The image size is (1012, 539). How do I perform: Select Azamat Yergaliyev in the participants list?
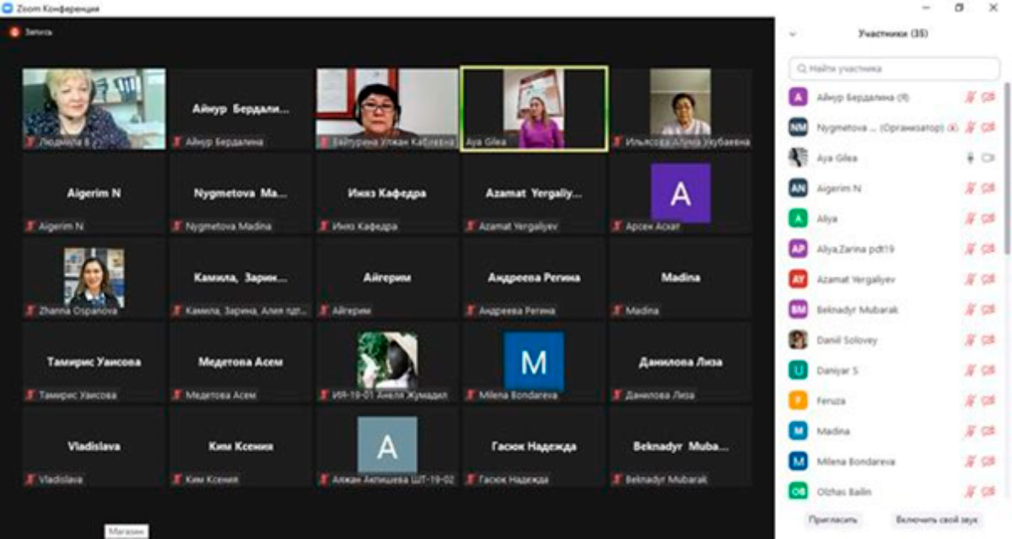click(x=856, y=279)
